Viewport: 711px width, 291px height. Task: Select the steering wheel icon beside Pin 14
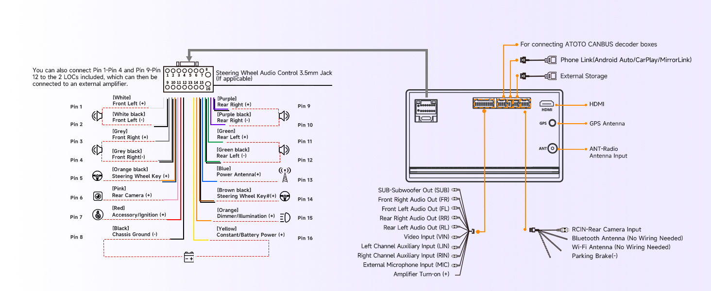coord(285,196)
